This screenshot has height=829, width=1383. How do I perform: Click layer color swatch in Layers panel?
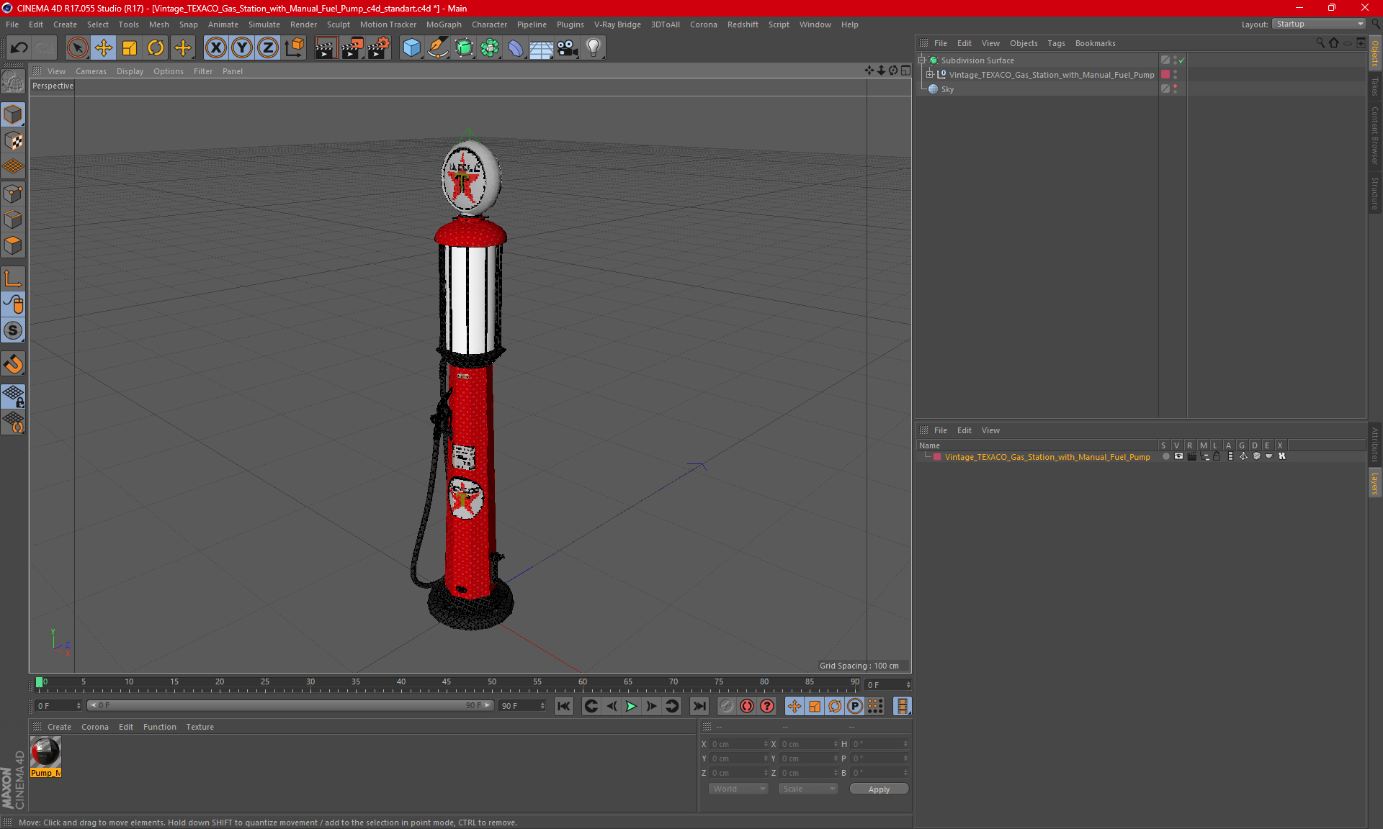pos(937,457)
